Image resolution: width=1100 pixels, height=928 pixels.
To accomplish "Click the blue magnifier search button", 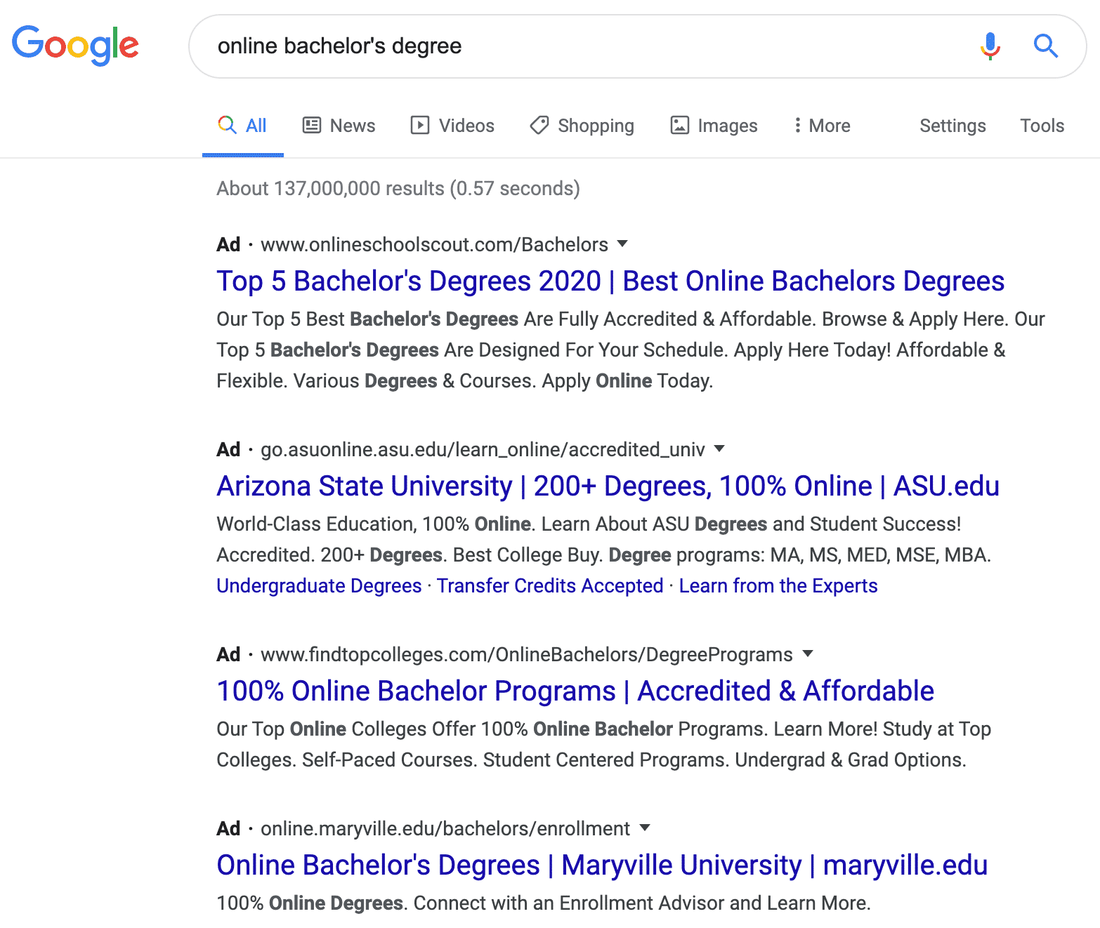I will tap(1046, 46).
